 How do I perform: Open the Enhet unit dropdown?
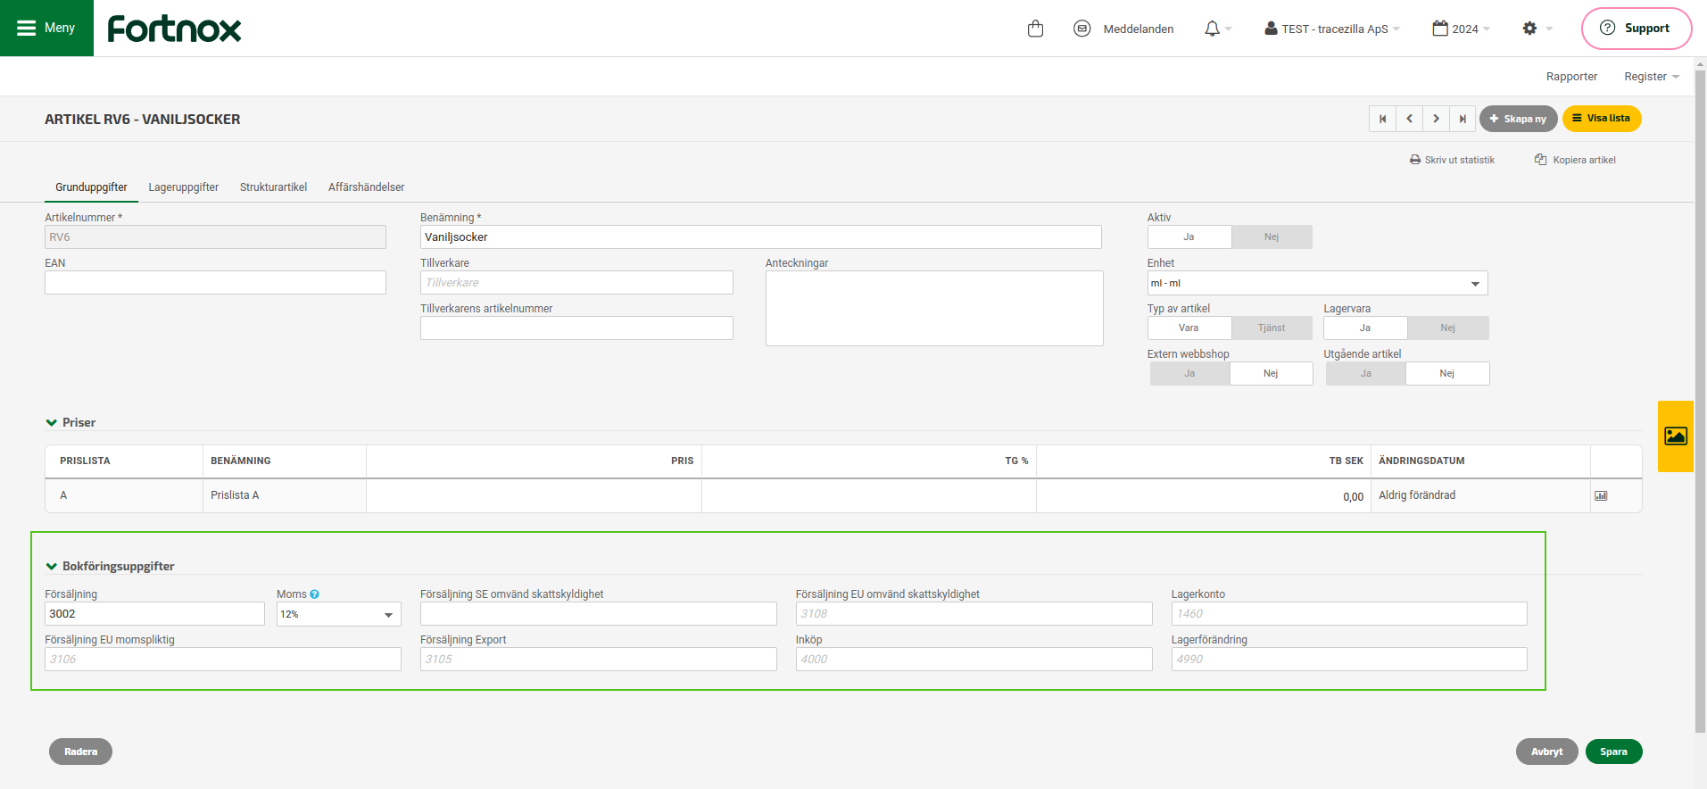tap(1316, 283)
